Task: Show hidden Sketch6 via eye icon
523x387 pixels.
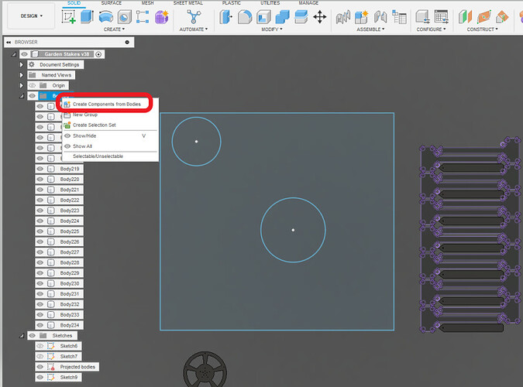Action: click(x=40, y=346)
